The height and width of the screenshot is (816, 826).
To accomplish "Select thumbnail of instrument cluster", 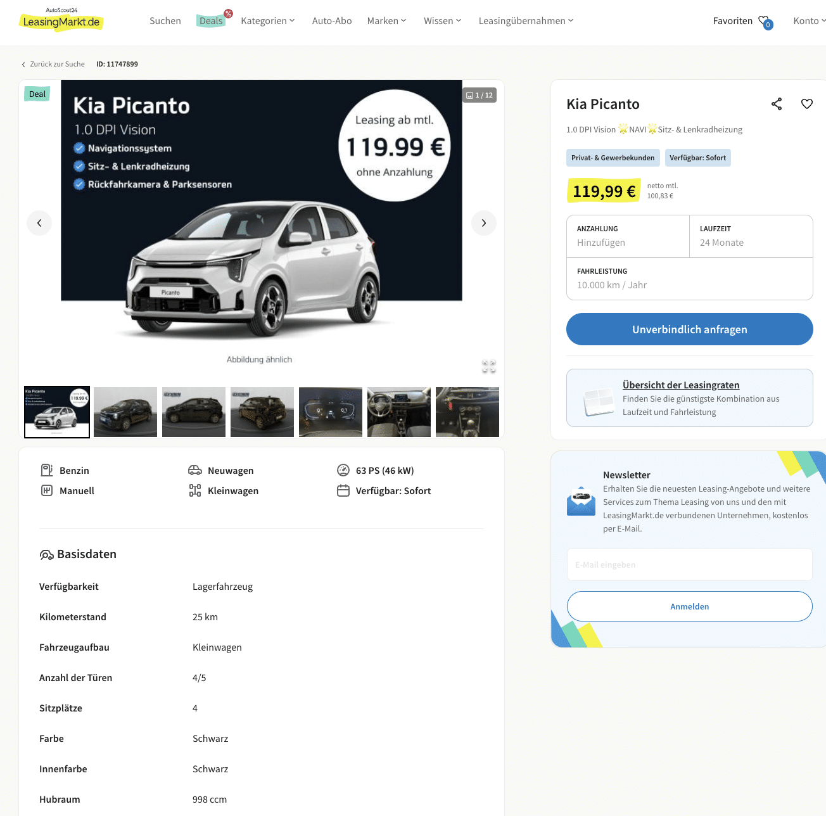I will tap(331, 412).
